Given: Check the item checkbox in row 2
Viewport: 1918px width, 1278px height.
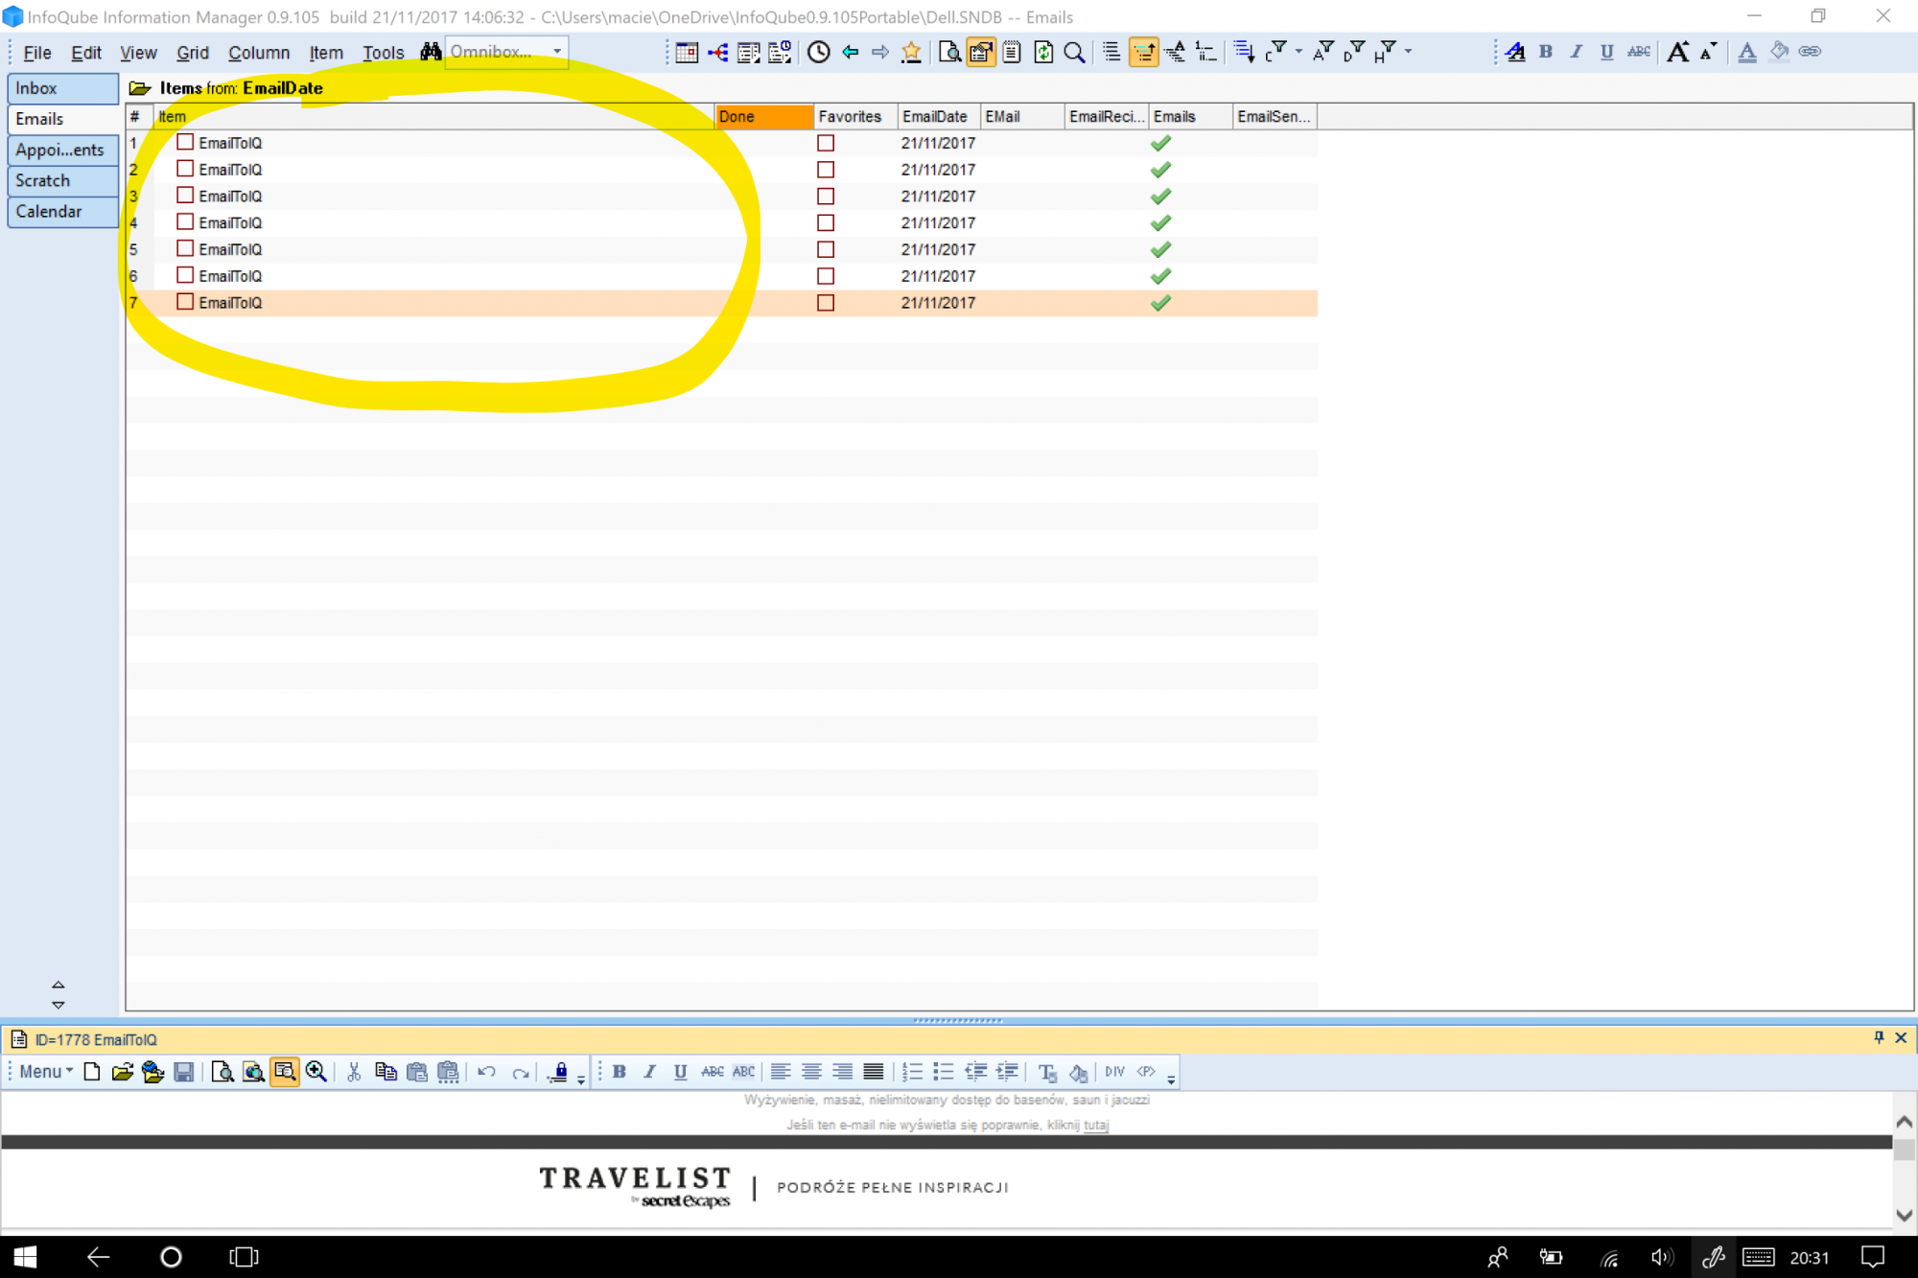Looking at the screenshot, I should coord(185,169).
